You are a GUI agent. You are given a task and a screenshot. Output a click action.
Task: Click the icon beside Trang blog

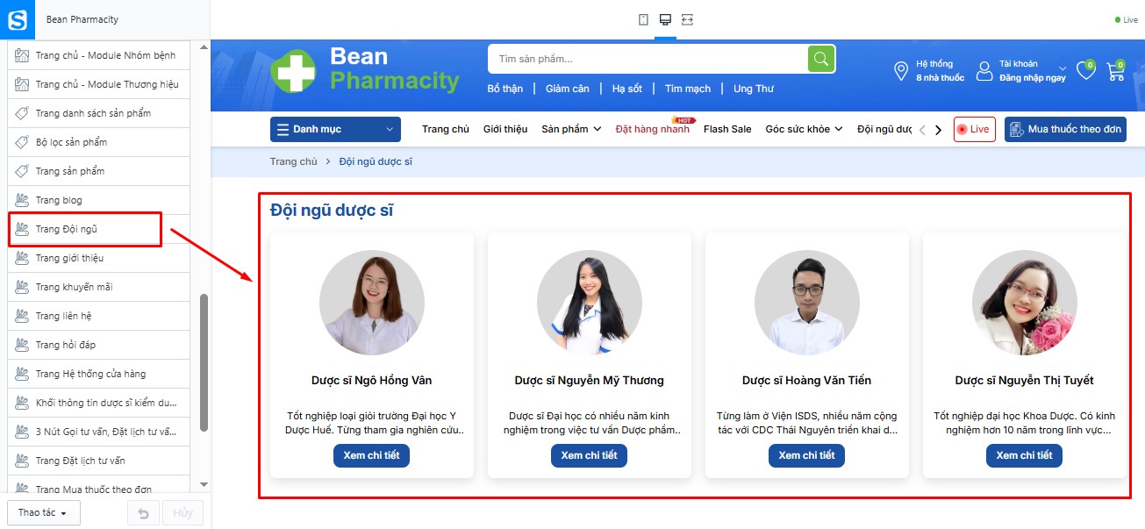[x=23, y=200]
